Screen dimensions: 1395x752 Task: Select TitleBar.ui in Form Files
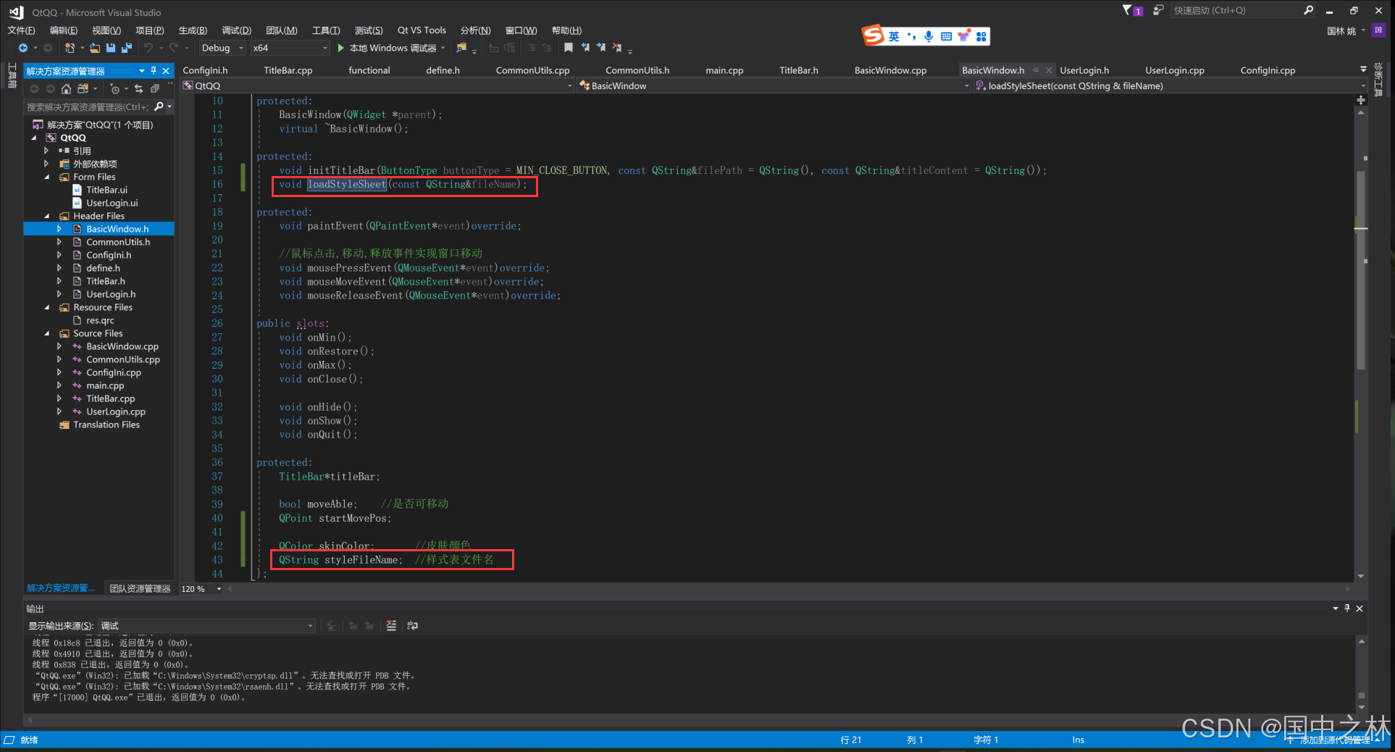pos(106,190)
